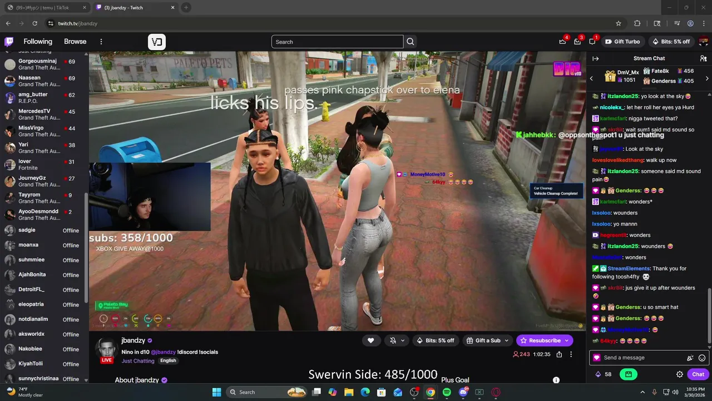The width and height of the screenshot is (712, 401).
Task: Open Microsoft Edge from the taskbar
Action: (365, 392)
